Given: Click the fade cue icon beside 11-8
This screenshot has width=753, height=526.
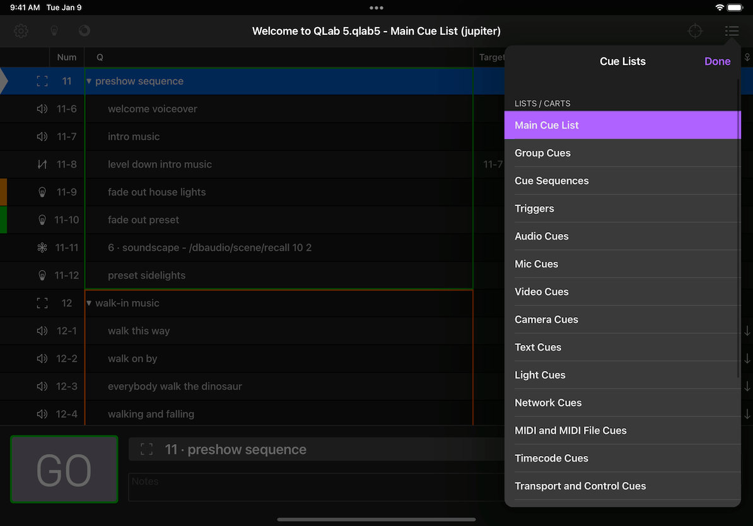Looking at the screenshot, I should 42,164.
